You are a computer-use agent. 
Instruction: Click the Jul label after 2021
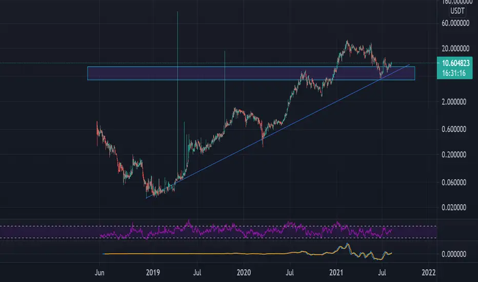(x=382, y=273)
